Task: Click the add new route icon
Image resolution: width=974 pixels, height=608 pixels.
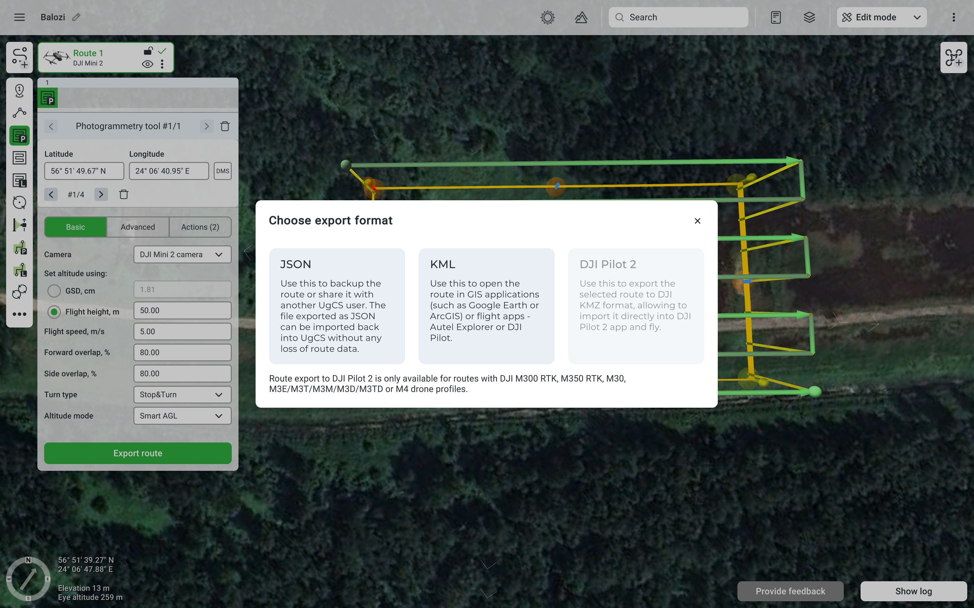Action: tap(19, 58)
